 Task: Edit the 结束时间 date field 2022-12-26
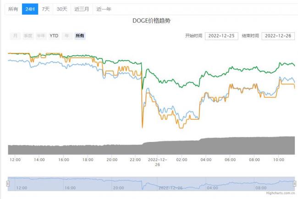pos(278,36)
